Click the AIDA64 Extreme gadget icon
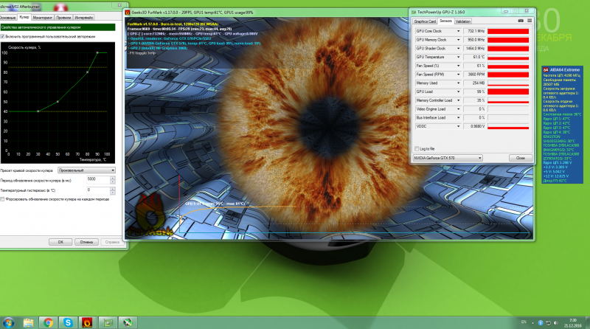This screenshot has width=590, height=329. 546,70
